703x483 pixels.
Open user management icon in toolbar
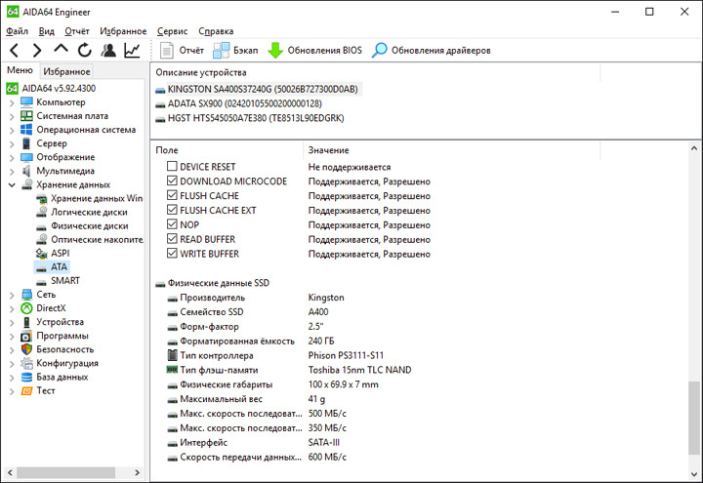pos(108,50)
